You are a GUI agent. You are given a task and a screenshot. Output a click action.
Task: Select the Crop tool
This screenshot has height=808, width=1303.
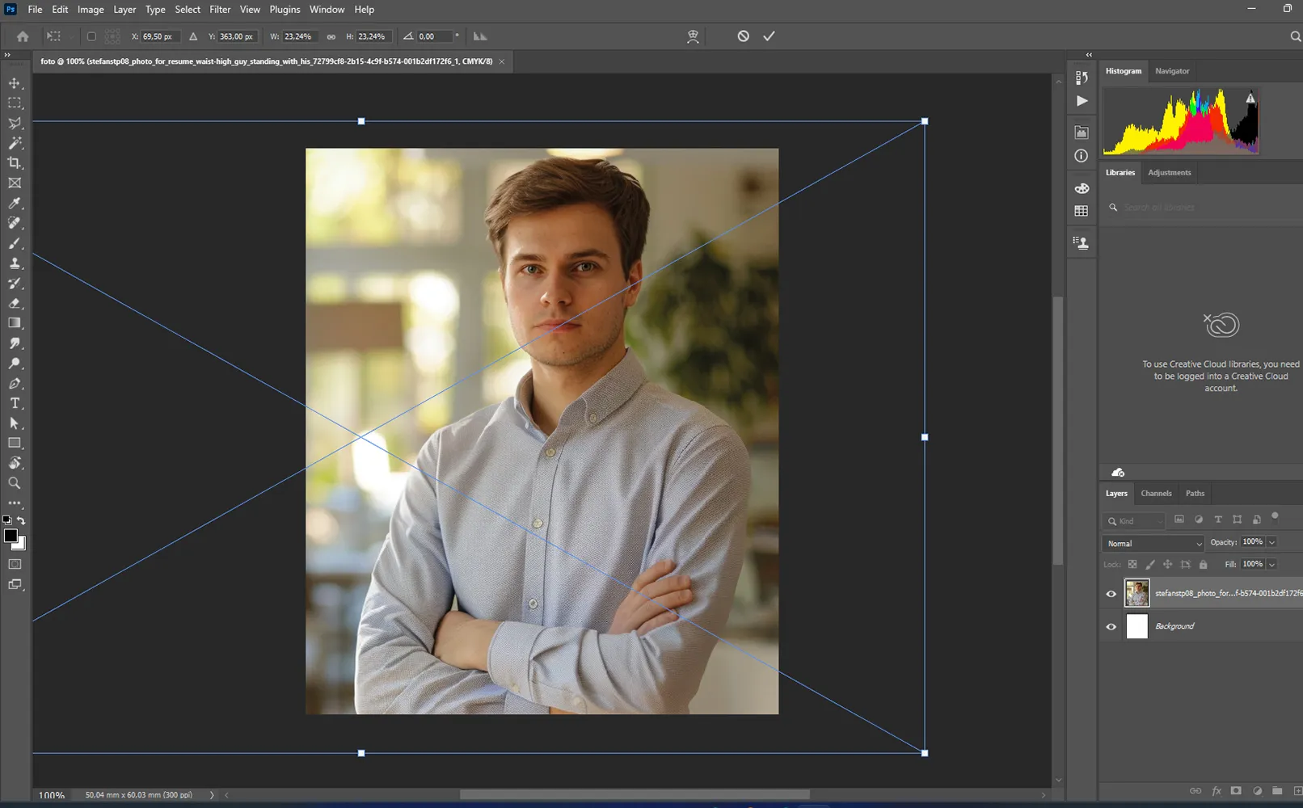(x=15, y=163)
